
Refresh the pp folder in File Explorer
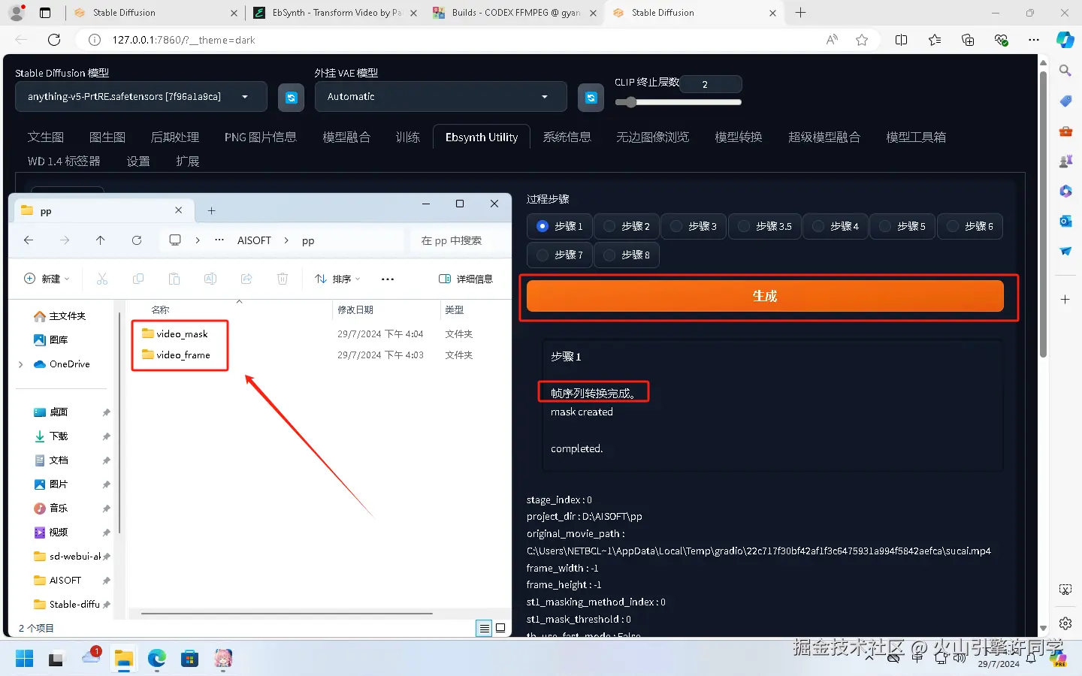tap(137, 240)
